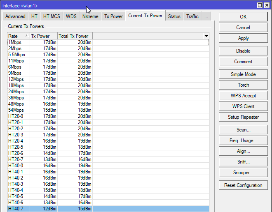Click the OK button
This screenshot has height=212, width=272.
click(243, 16)
